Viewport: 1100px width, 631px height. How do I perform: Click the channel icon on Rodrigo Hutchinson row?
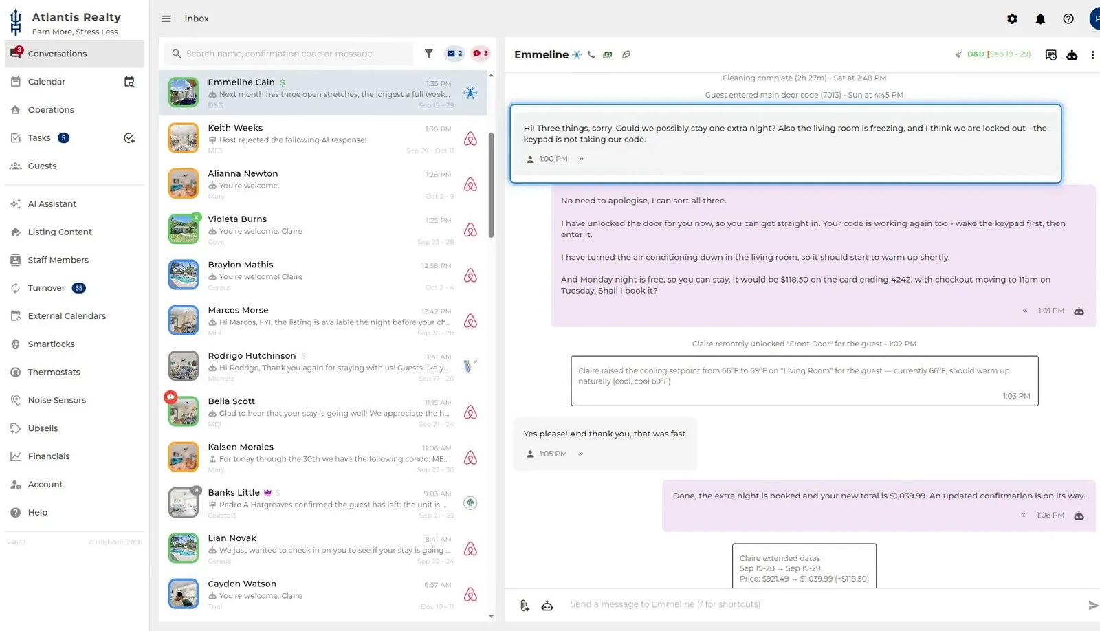(x=470, y=366)
